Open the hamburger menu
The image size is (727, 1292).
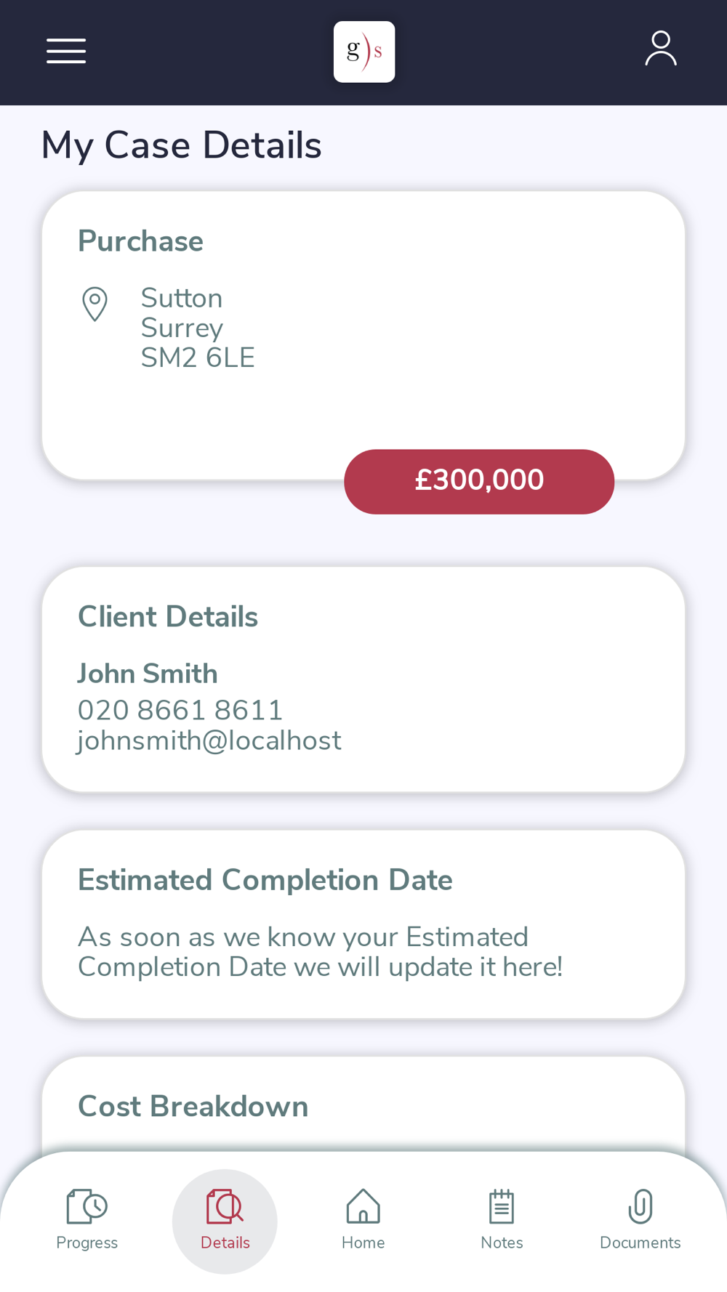[66, 51]
